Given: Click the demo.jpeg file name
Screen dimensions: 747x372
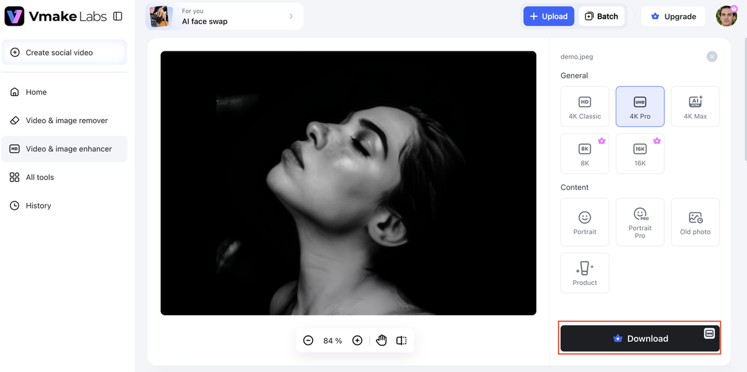Looking at the screenshot, I should point(577,57).
